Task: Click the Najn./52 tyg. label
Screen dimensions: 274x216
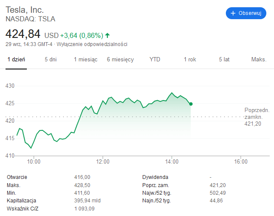Action: tap(156, 200)
